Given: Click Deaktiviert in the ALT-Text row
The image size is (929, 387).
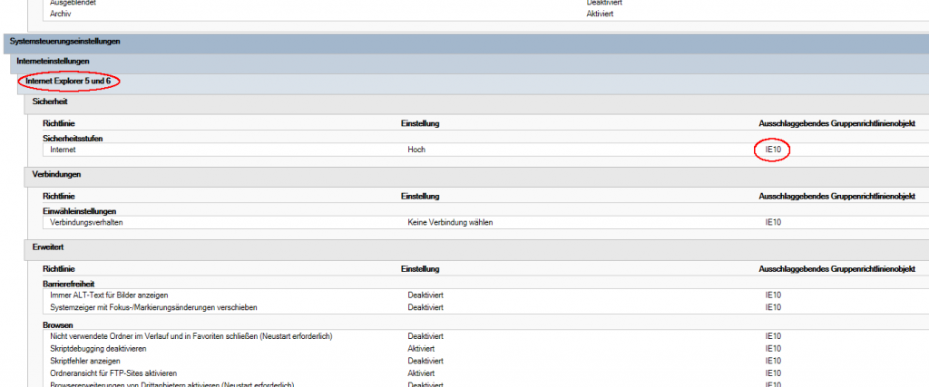Looking at the screenshot, I should pos(425,295).
